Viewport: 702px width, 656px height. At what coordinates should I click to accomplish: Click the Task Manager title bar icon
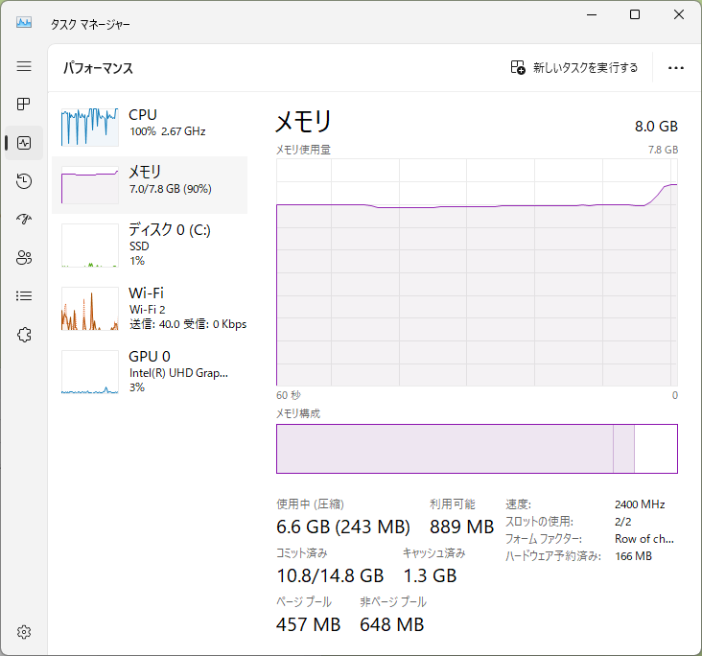pos(24,23)
